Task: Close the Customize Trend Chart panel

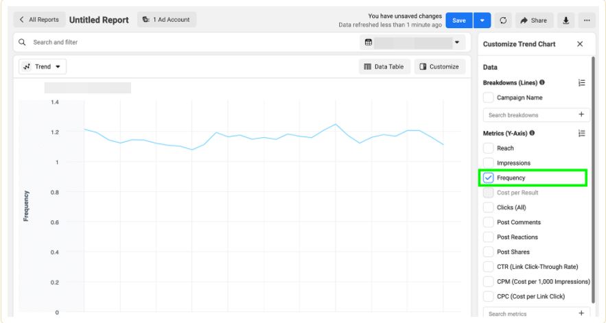Action: 580,44
